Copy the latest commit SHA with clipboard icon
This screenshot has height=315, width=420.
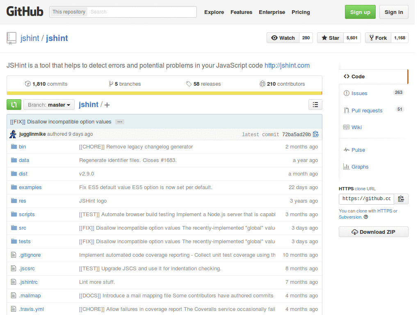click(x=316, y=134)
